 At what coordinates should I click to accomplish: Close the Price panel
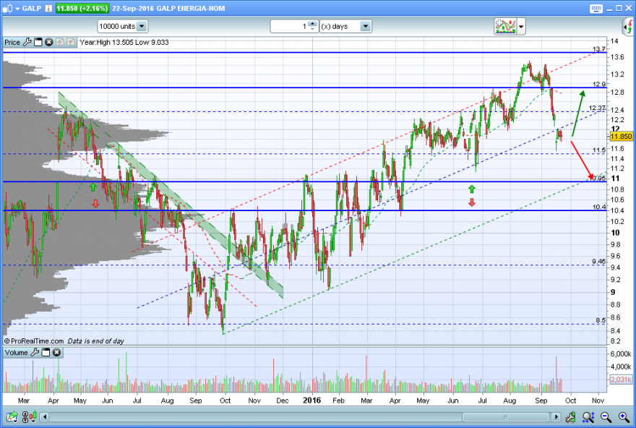[x=48, y=42]
